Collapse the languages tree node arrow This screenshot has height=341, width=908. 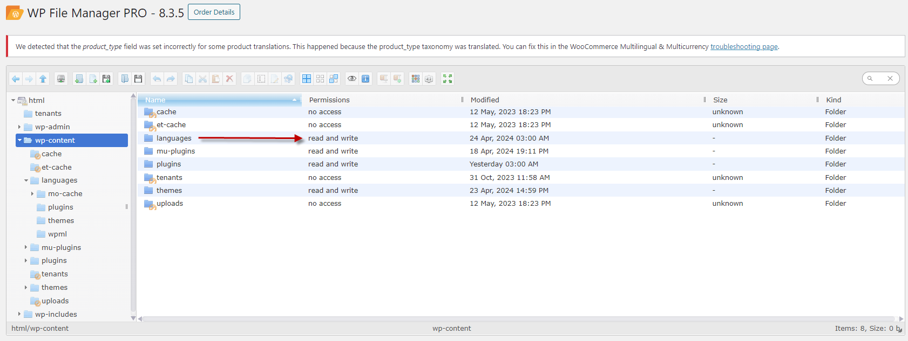26,180
